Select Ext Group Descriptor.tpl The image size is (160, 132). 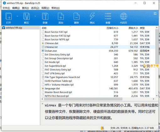click(98, 58)
